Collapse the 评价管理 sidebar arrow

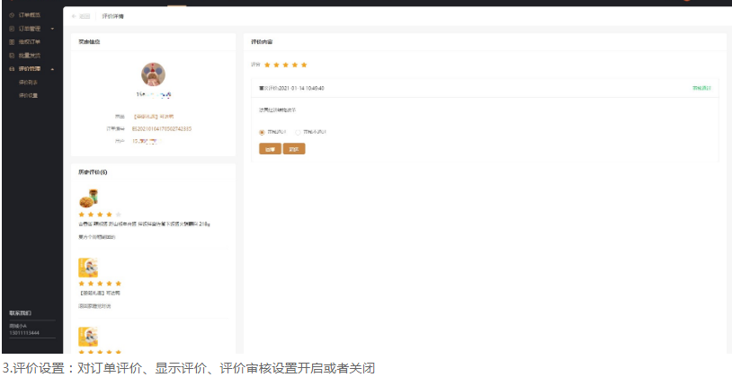[x=52, y=69]
